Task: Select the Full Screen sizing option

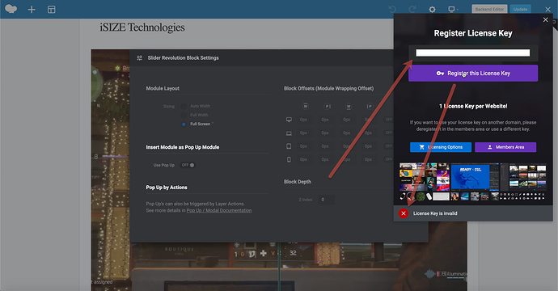Action: pyautogui.click(x=184, y=124)
